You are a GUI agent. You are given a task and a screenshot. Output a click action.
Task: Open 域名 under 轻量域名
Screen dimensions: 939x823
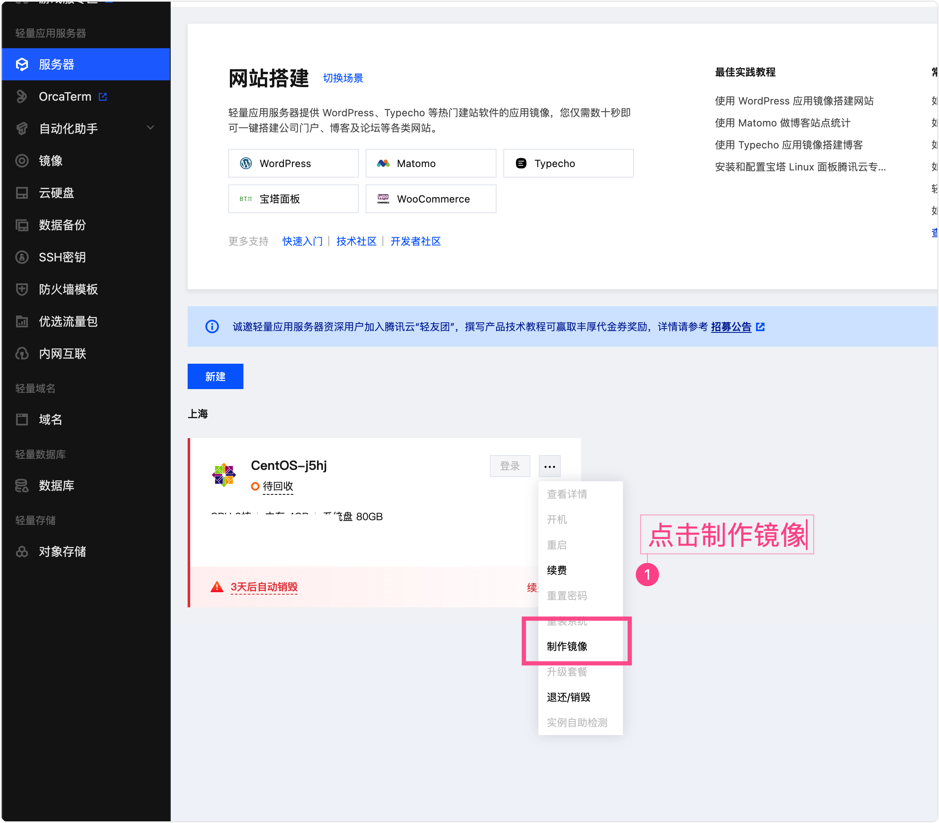(50, 419)
